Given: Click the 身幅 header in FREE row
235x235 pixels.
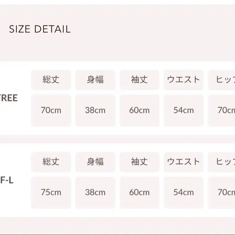Looking at the screenshot, I should point(95,79).
